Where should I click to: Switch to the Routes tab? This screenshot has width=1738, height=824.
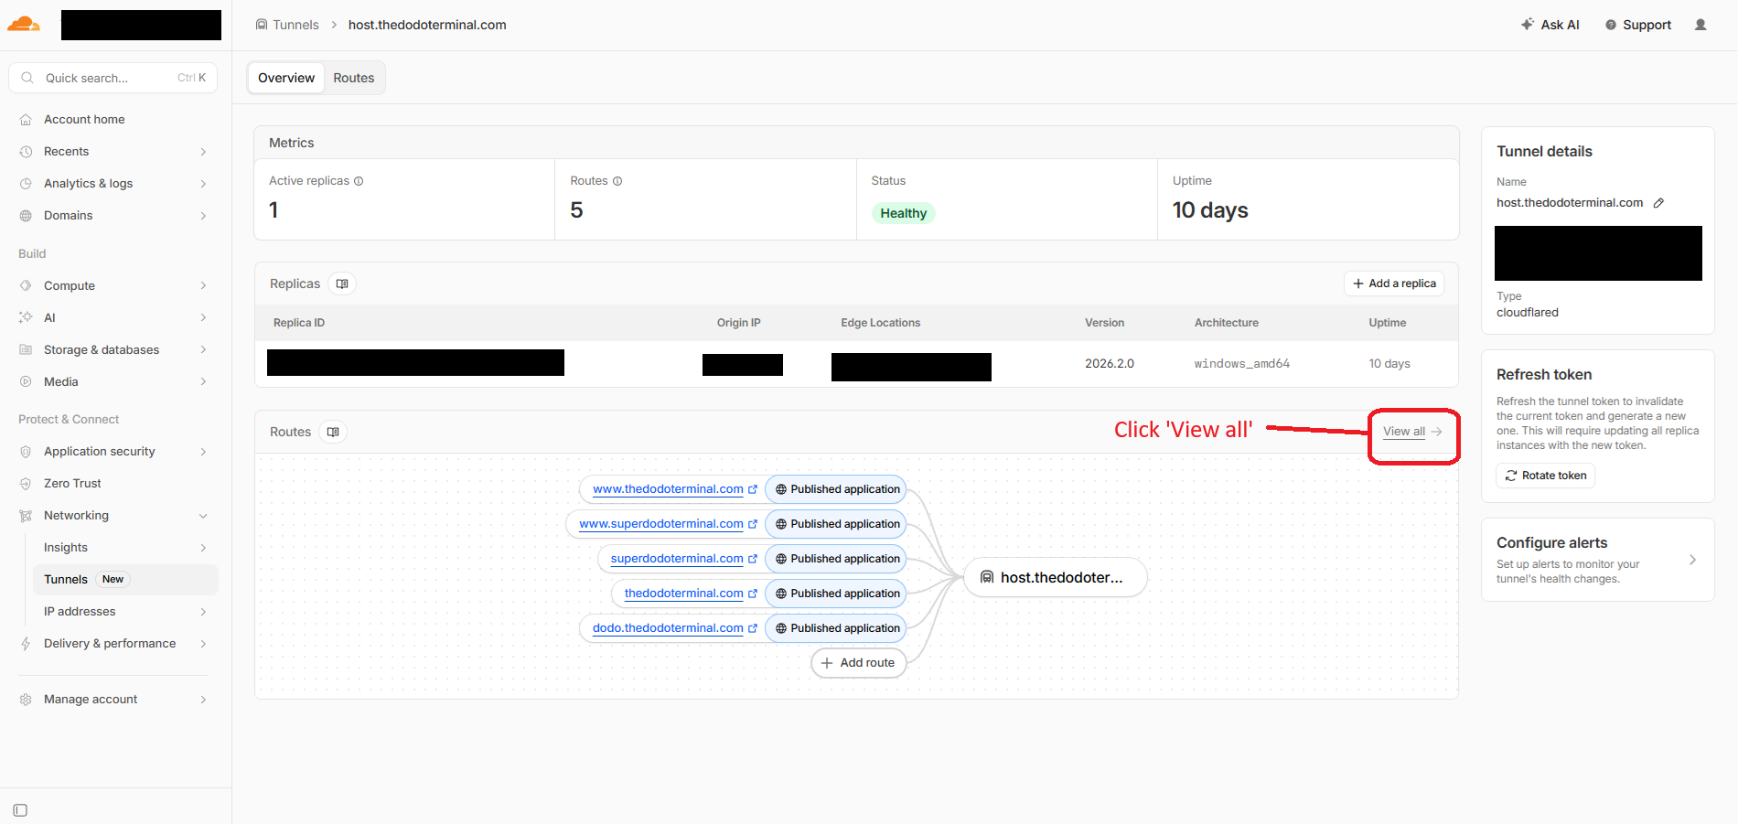[x=354, y=78]
